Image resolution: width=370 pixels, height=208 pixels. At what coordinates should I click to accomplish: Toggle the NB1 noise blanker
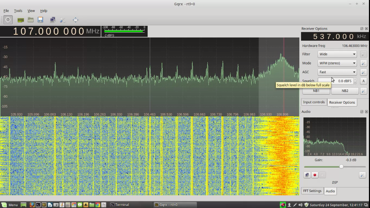[316, 91]
